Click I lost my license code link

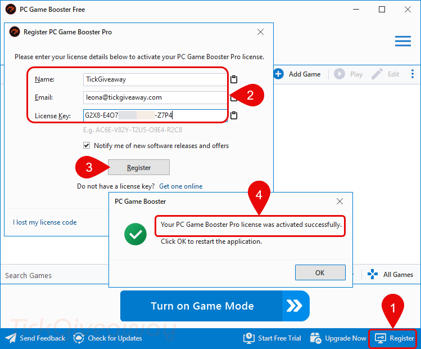[x=44, y=222]
